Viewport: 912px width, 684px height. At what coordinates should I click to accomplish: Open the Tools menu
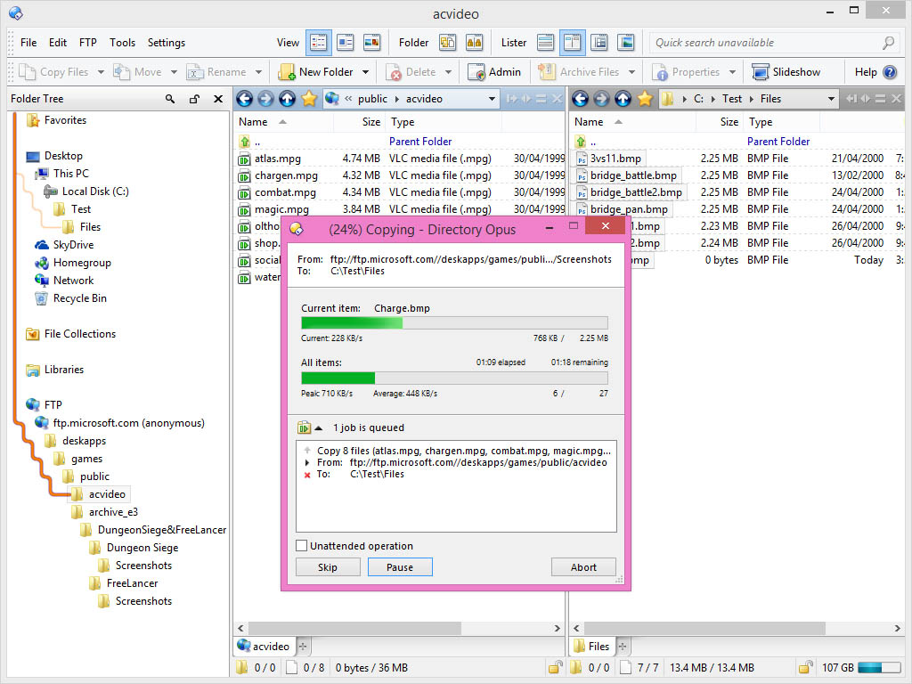(122, 43)
